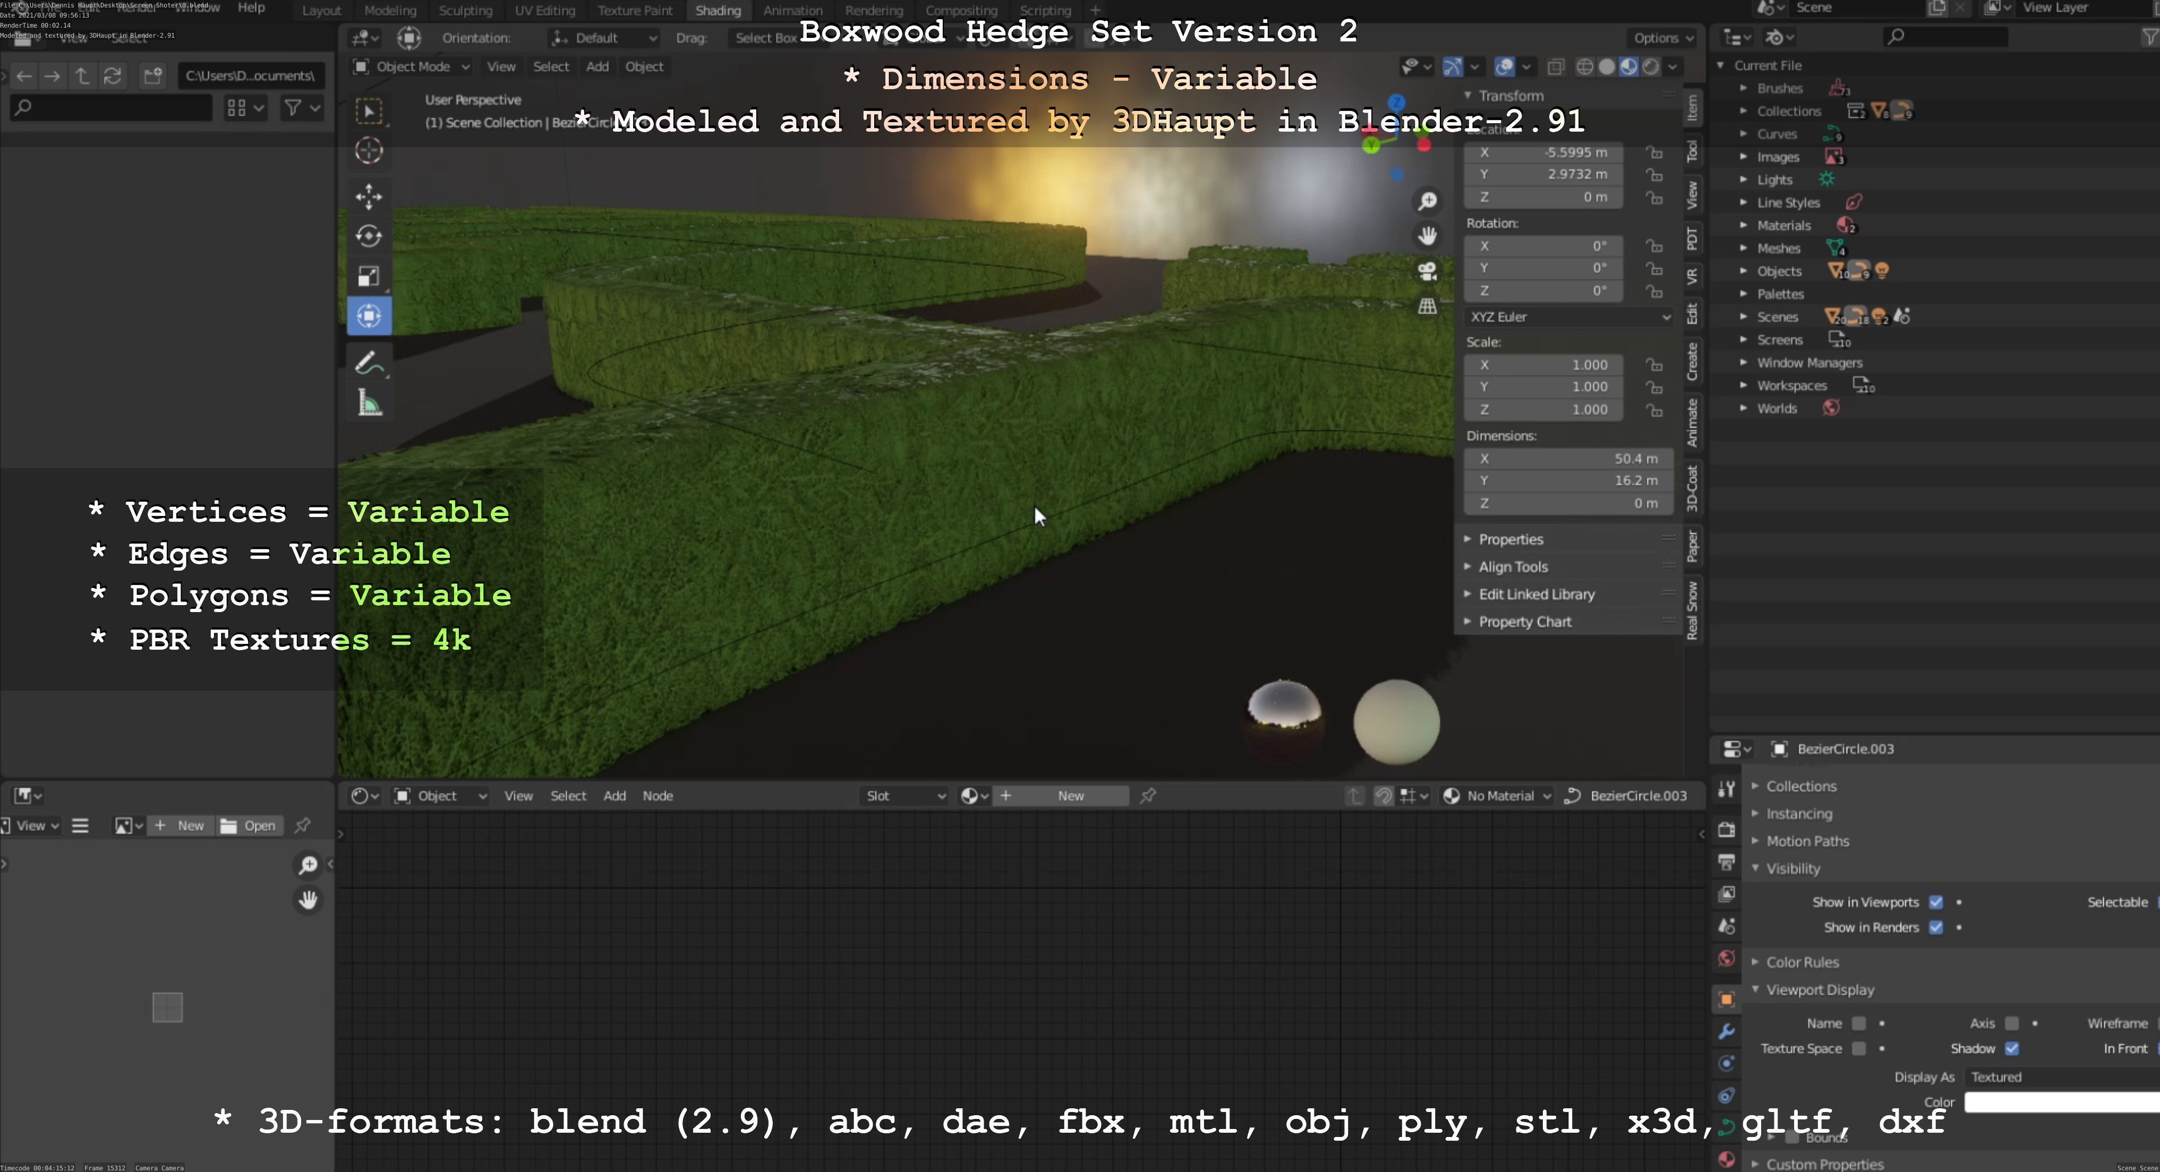Click the file browser search field
Screen dimensions: 2160x1172
point(110,107)
